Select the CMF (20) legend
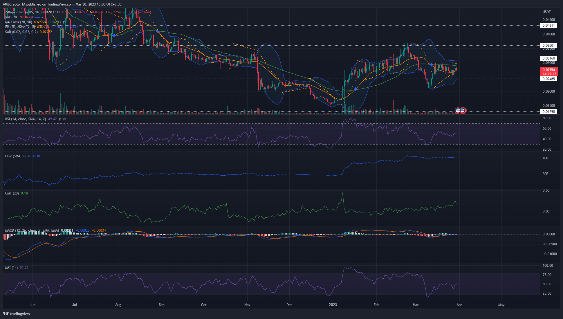Screen dimensions: 563x319 [12, 193]
